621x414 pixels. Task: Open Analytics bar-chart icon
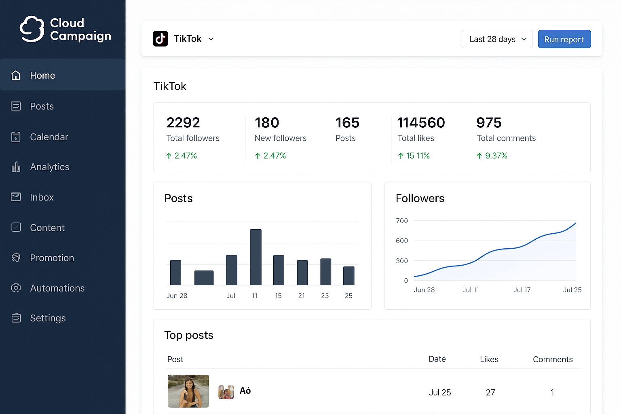(x=16, y=167)
